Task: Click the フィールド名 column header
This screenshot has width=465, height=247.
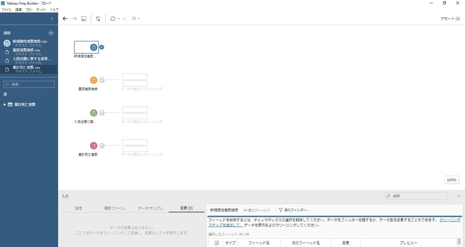Action: coord(259,243)
